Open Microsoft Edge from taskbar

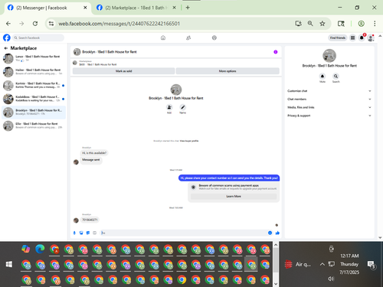pos(40,249)
